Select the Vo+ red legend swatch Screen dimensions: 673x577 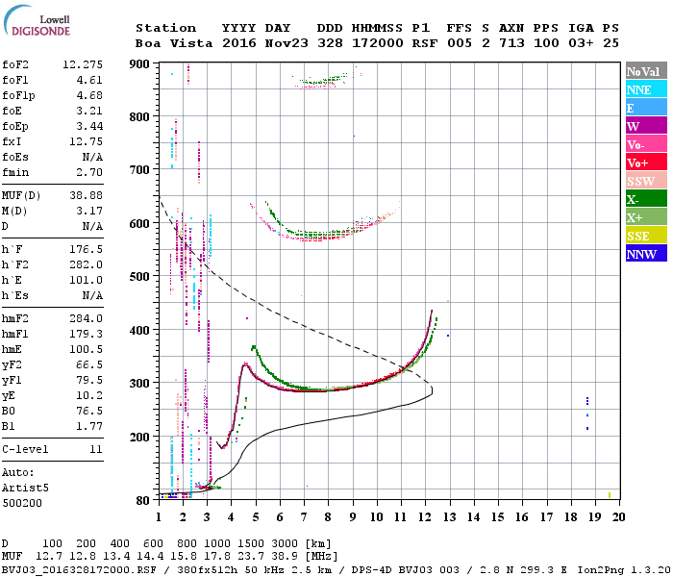click(646, 163)
